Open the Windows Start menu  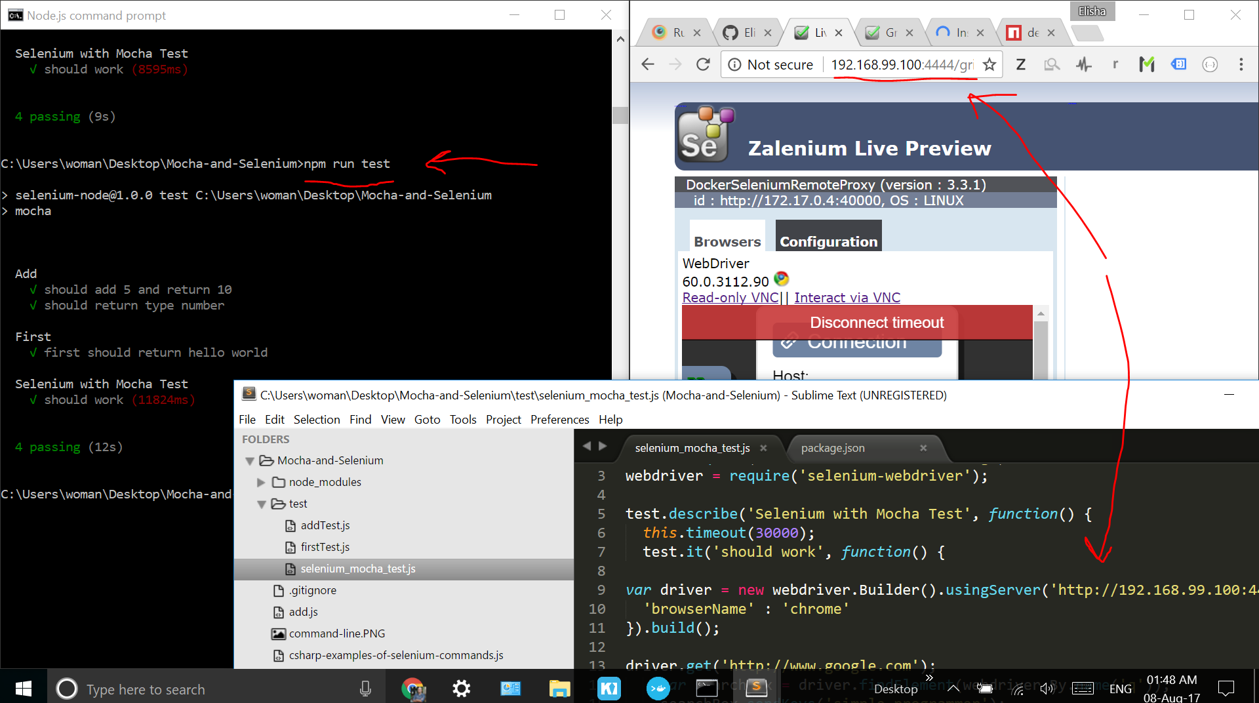point(24,689)
